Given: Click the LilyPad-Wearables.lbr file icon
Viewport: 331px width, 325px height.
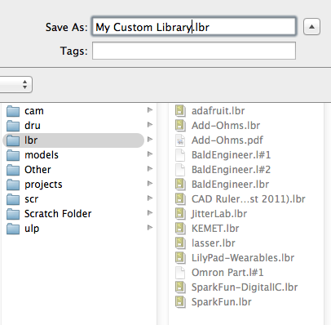Looking at the screenshot, I should click(180, 258).
